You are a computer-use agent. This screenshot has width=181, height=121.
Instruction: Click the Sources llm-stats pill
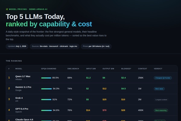[55, 46]
